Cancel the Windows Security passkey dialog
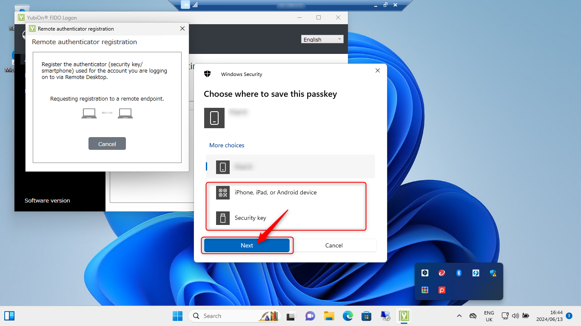Image resolution: width=581 pixels, height=326 pixels. click(x=334, y=245)
